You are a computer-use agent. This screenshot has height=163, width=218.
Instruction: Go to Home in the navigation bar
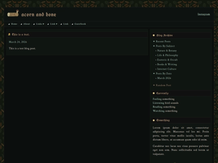click(x=14, y=24)
